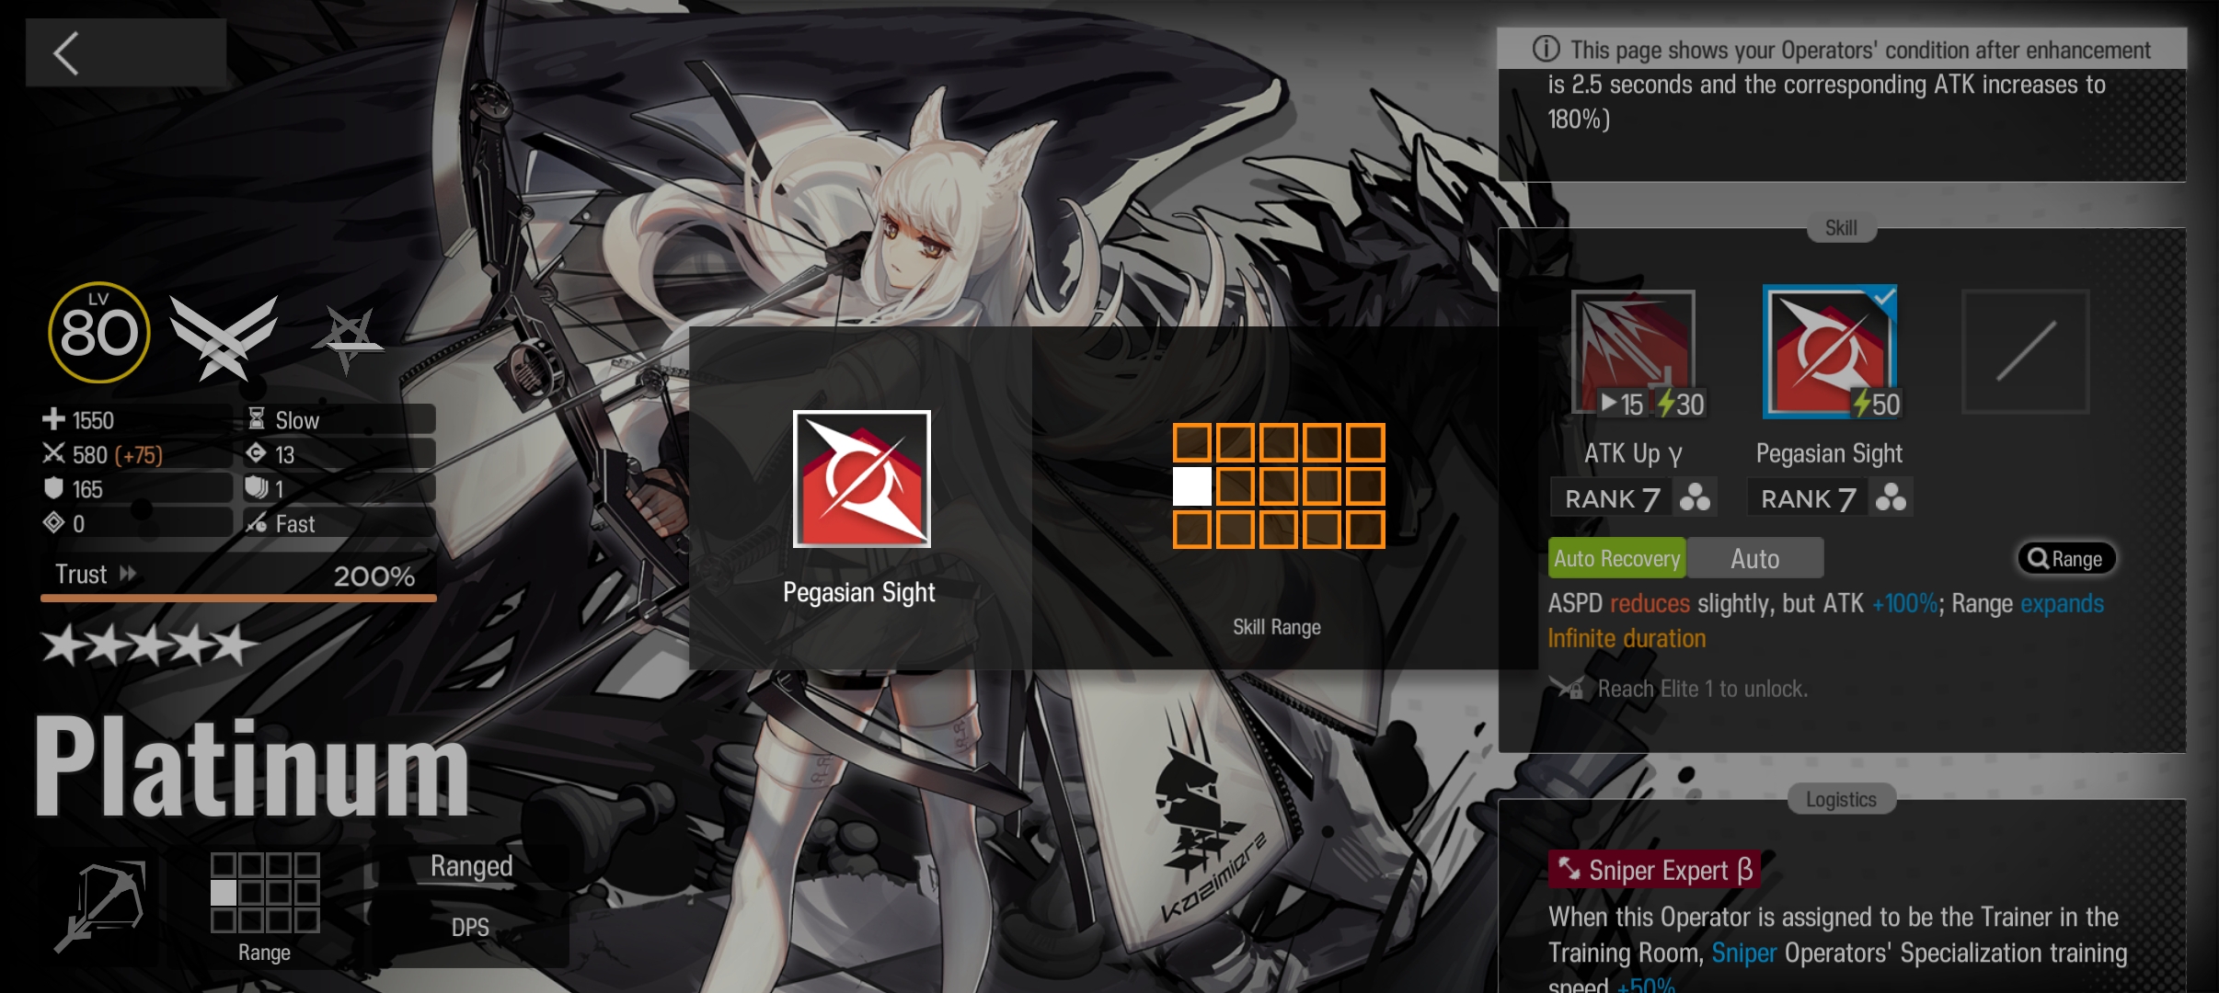This screenshot has width=2219, height=993.
Task: Click the Trust 200% progress bar
Action: 238,598
